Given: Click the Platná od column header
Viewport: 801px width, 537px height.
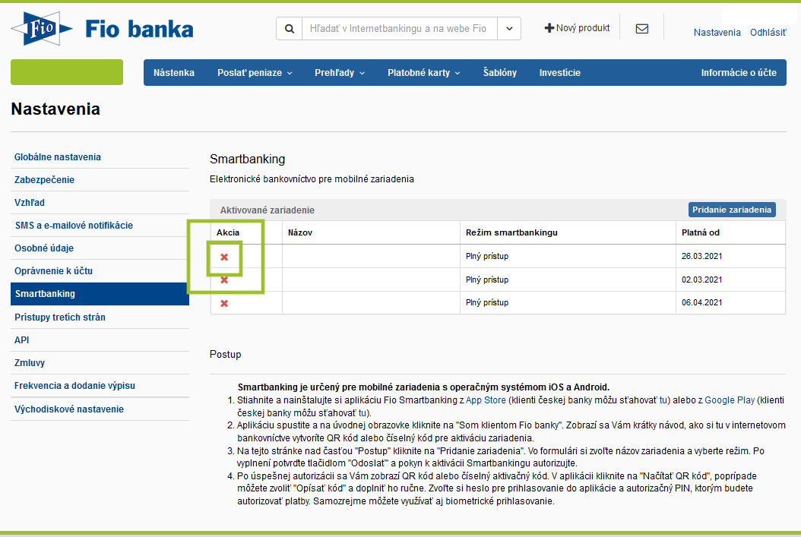Looking at the screenshot, I should (x=701, y=232).
